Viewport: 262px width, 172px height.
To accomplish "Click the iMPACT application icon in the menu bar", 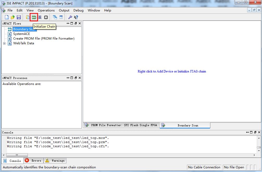I will (3, 10).
